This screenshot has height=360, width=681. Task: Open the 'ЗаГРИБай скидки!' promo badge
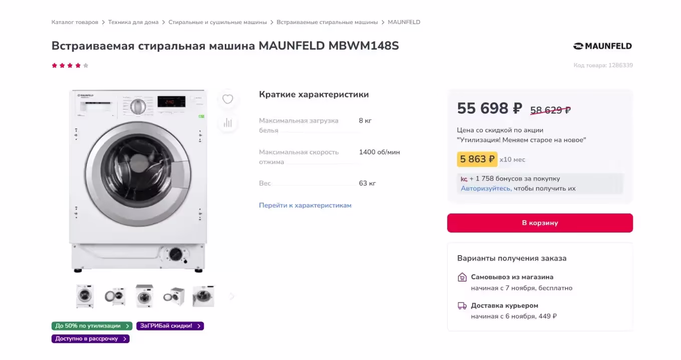click(x=170, y=326)
